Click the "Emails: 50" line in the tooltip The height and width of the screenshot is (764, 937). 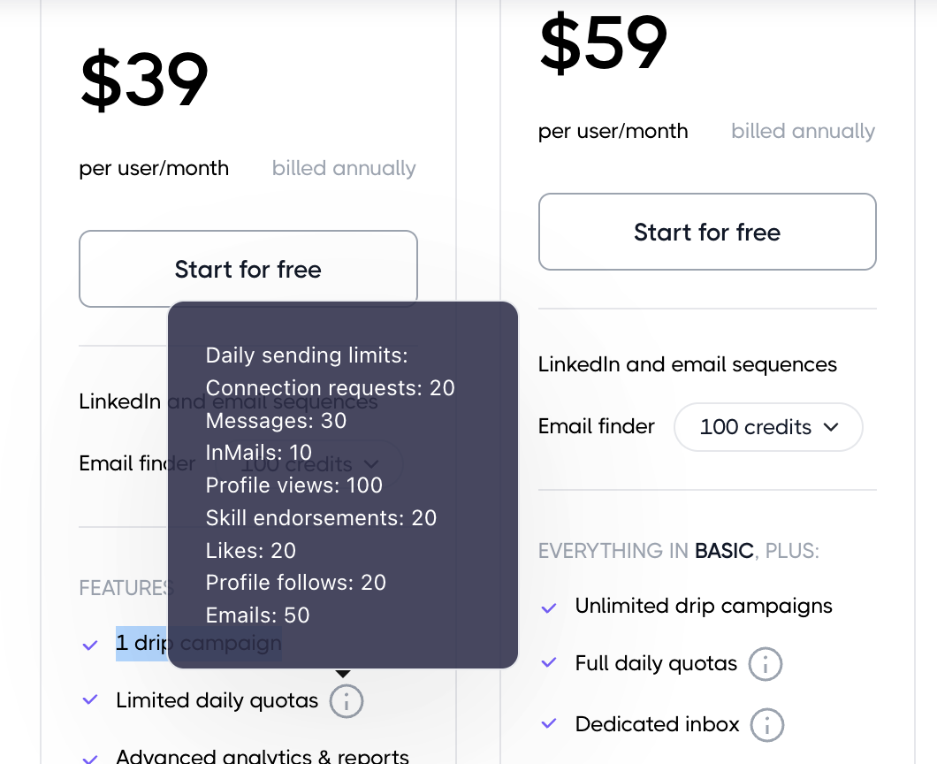tap(258, 615)
